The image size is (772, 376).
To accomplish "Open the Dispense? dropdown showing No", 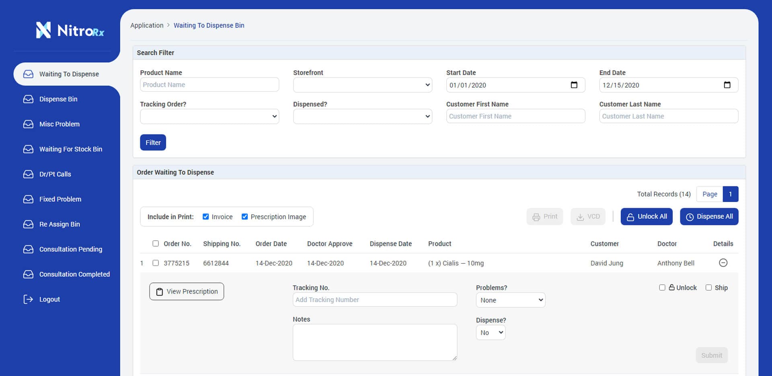I will click(x=491, y=333).
